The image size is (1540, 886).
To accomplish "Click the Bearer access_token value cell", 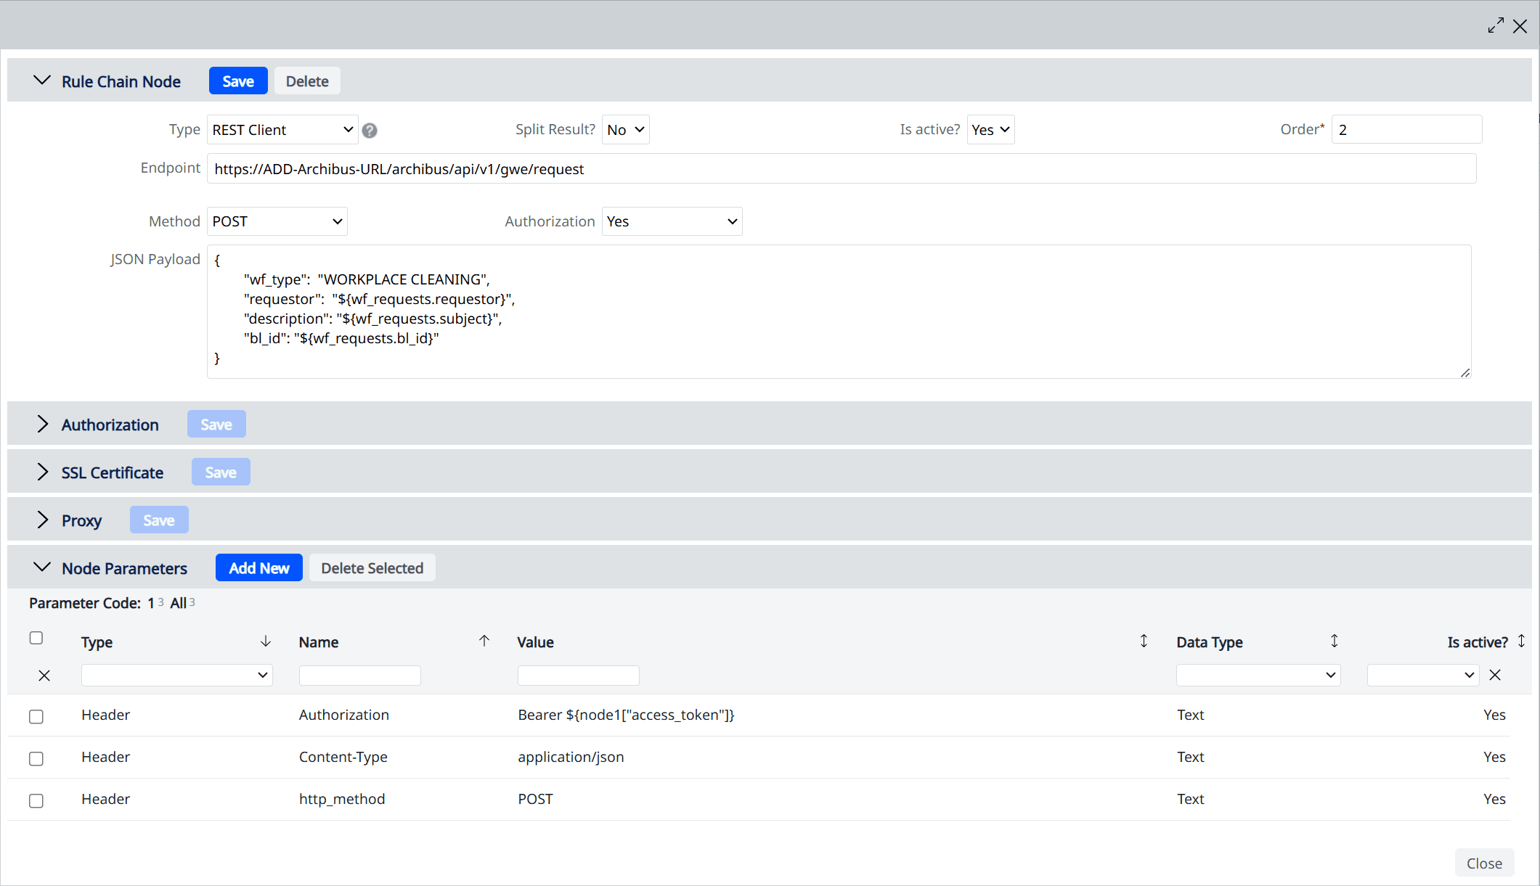I will coord(626,715).
